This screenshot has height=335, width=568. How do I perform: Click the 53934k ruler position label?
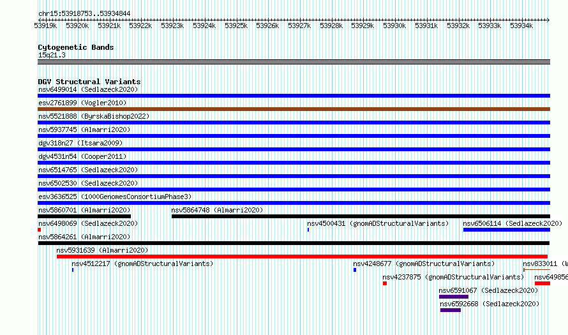click(521, 26)
